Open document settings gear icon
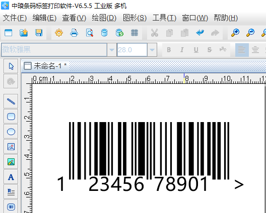Screen dimensions: 266x213 59,33
